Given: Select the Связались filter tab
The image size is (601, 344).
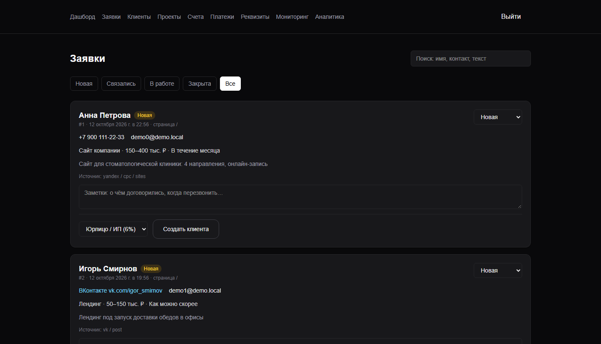Looking at the screenshot, I should click(121, 84).
